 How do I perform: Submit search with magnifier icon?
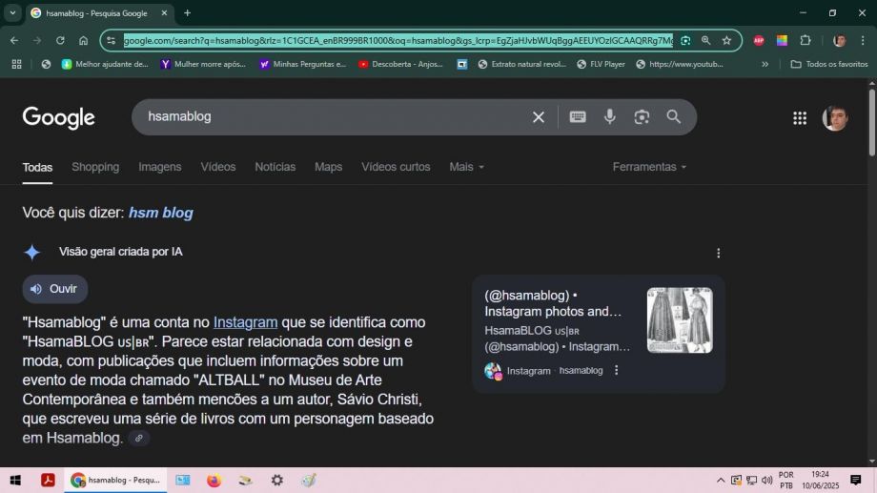[673, 116]
